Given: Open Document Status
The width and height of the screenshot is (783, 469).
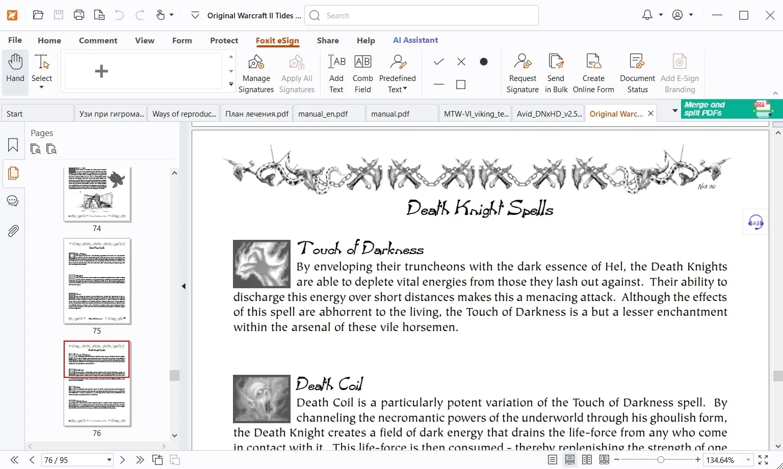Looking at the screenshot, I should pos(637,74).
